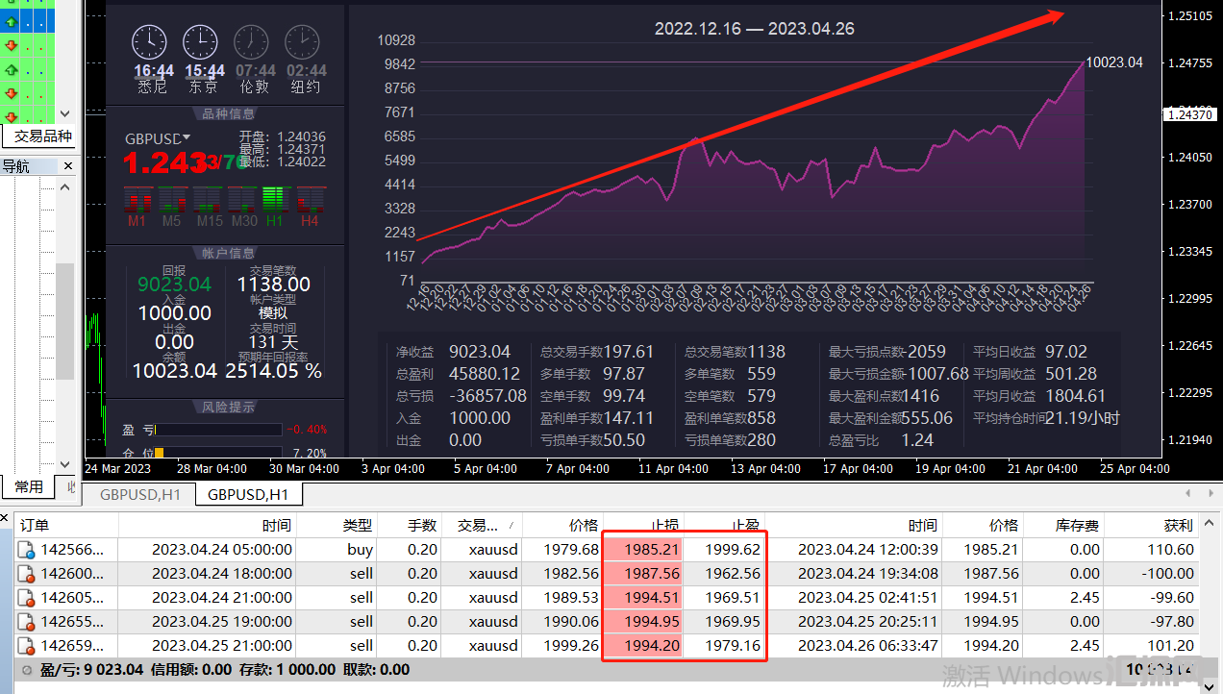This screenshot has width=1223, height=694.
Task: Click close time 2023.04.24 12:00:39
Action: point(868,550)
